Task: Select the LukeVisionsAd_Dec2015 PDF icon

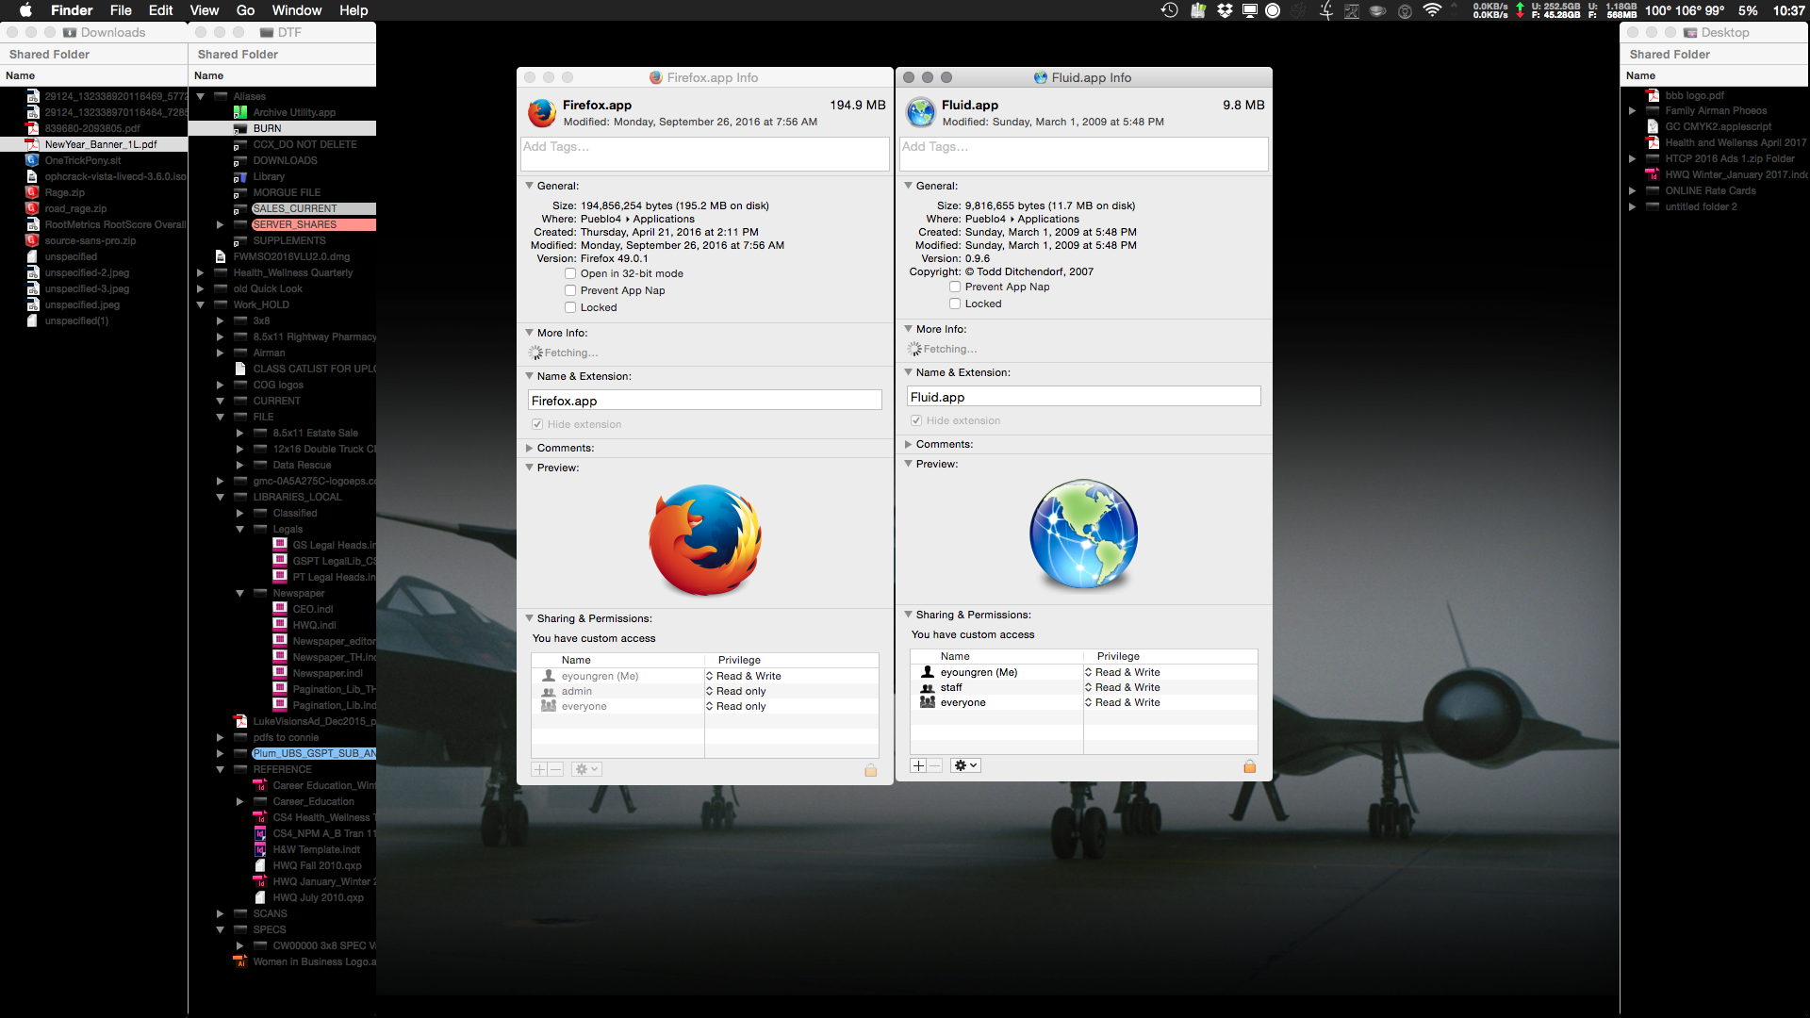Action: coord(240,721)
